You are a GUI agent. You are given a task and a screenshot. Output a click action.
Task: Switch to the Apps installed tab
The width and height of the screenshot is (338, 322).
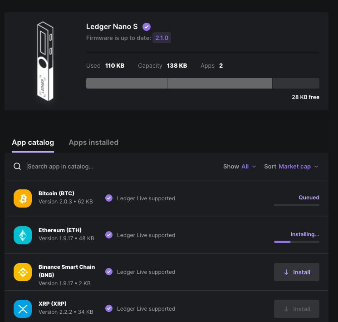pos(93,143)
